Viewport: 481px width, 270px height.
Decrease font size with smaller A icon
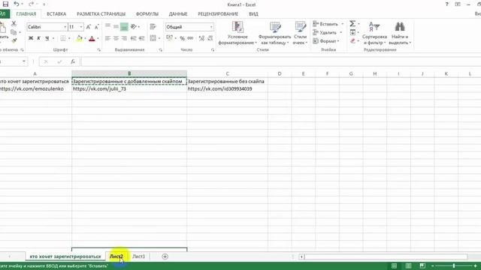click(97, 27)
